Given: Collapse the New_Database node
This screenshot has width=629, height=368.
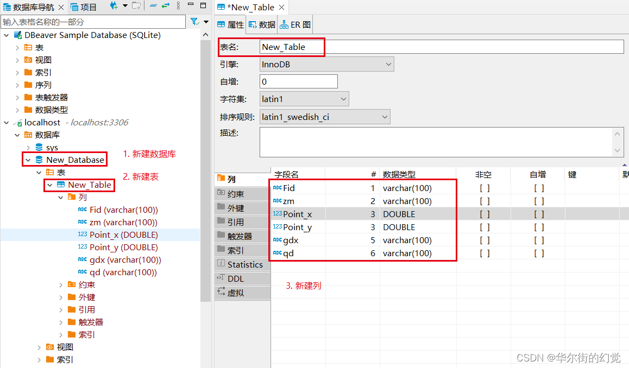Looking at the screenshot, I should coord(28,160).
